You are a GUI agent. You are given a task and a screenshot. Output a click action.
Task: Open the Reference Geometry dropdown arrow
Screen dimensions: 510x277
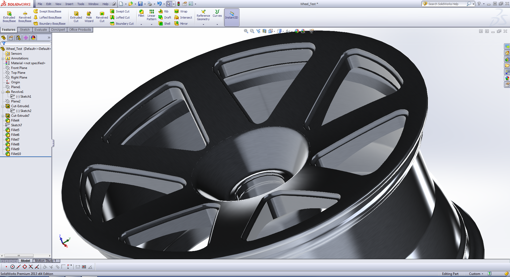point(203,24)
